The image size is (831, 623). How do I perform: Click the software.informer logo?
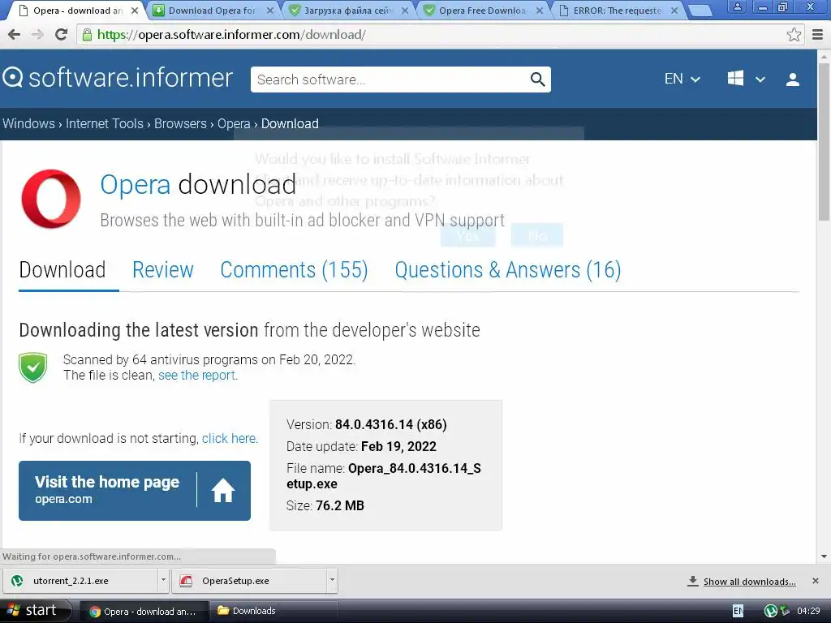pyautogui.click(x=118, y=78)
